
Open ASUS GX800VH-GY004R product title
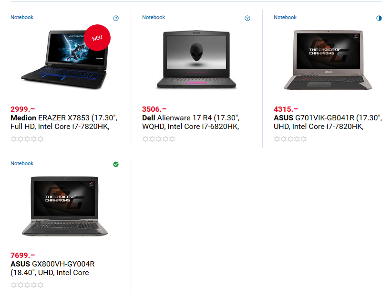click(52, 268)
